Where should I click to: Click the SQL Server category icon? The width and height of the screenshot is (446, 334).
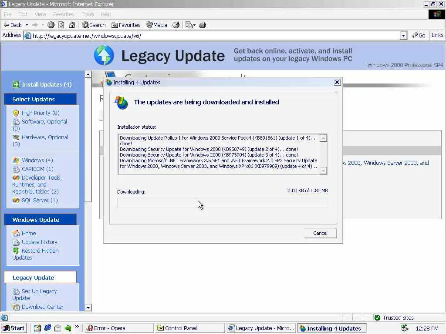coord(16,200)
